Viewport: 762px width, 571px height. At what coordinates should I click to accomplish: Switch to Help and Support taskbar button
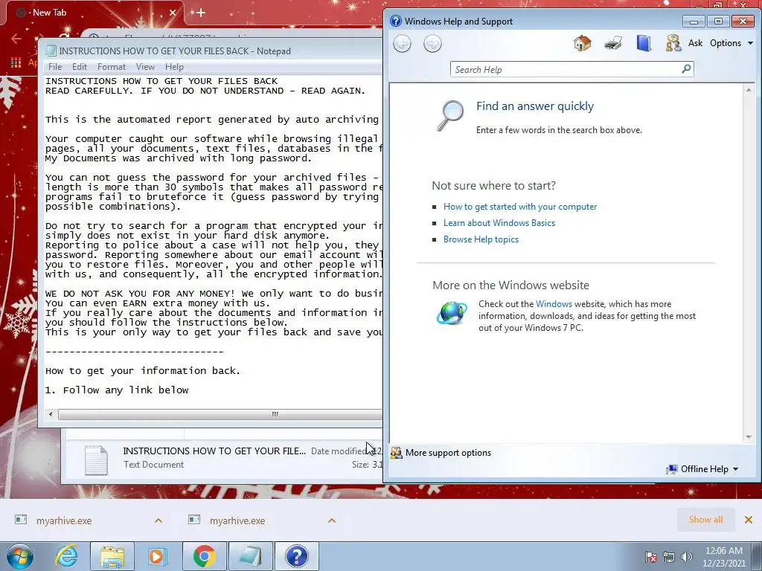click(297, 556)
